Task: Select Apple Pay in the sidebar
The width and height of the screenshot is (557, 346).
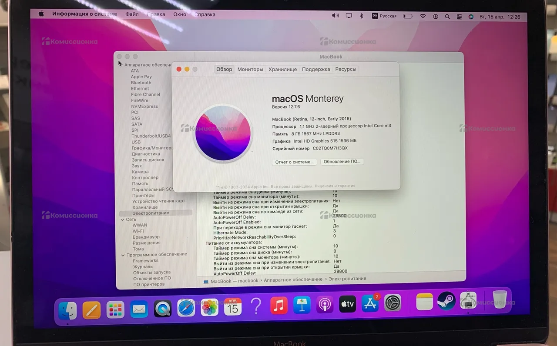Action: pyautogui.click(x=141, y=77)
